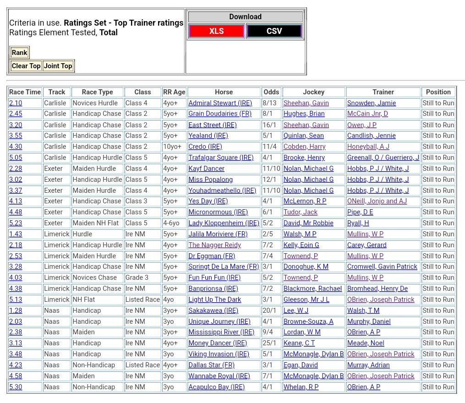View jockey Hughes, Brian
This screenshot has height=403, width=465.
(x=304, y=114)
